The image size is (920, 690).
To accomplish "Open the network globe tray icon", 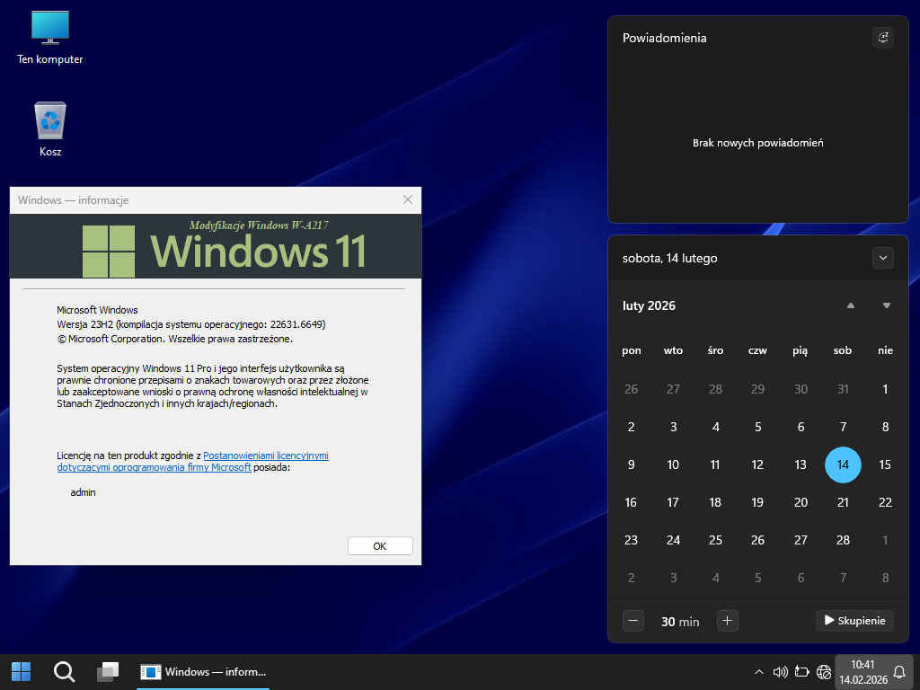I will point(823,671).
